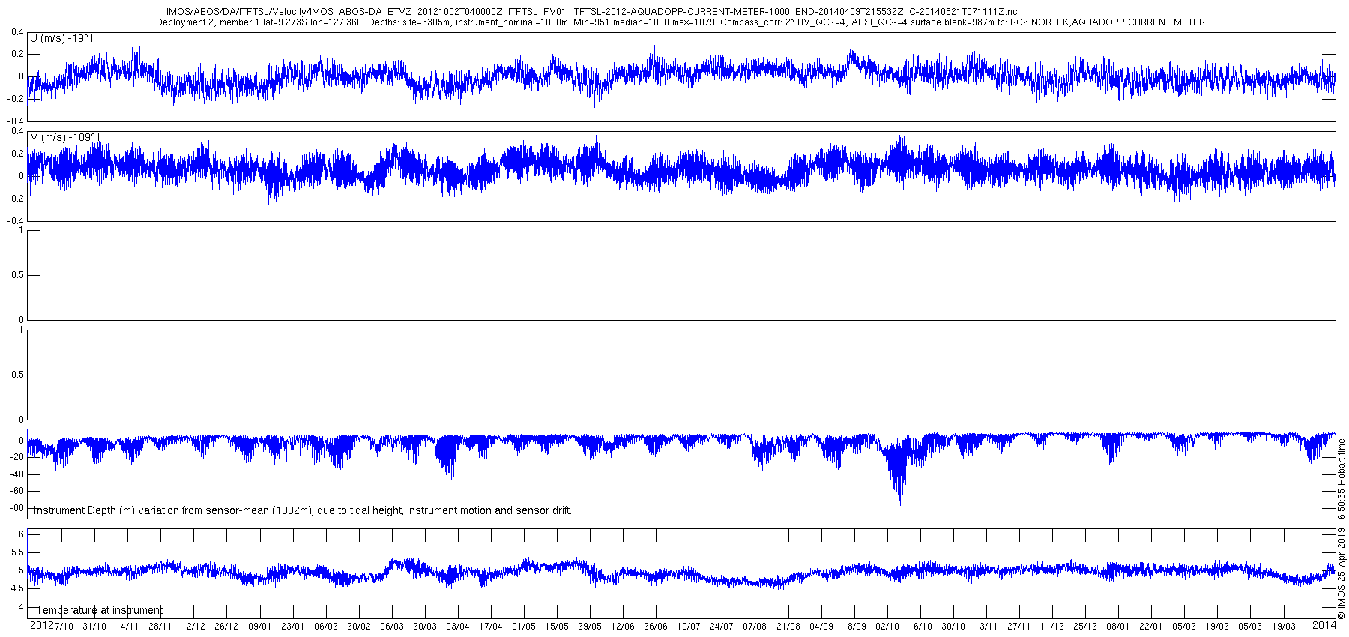Click the vertical '© IMOS 25-Apr-2019' timestamp text
The height and width of the screenshot is (637, 1349).
click(1342, 529)
